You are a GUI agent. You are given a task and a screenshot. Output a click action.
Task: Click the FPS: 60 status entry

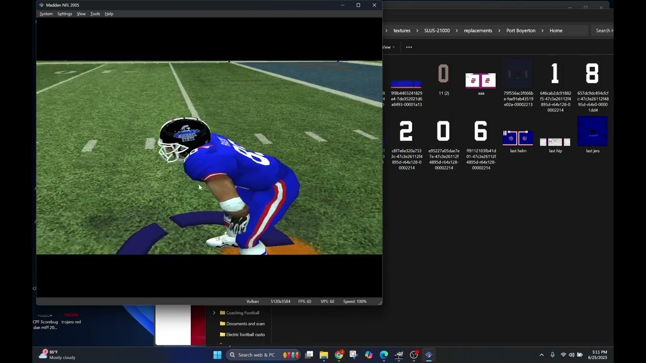[304, 301]
